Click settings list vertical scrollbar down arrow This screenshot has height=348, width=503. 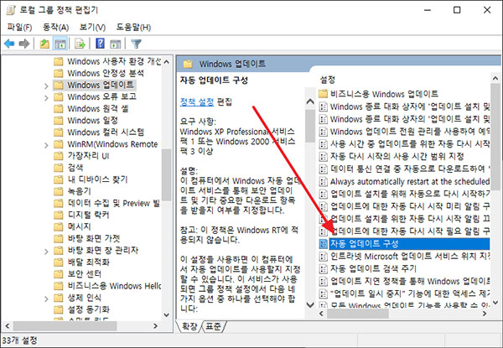(x=495, y=302)
